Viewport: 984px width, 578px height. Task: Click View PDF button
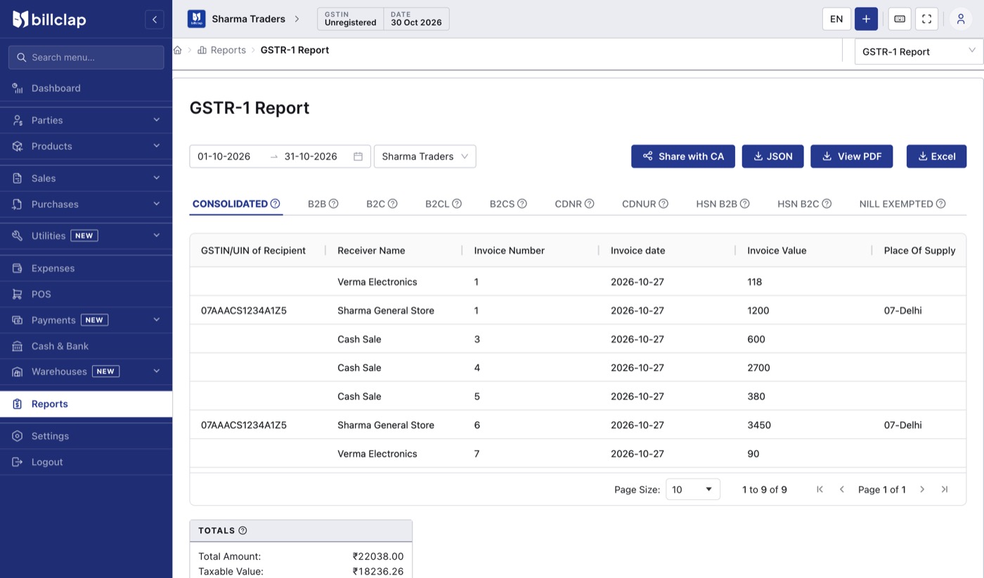852,157
